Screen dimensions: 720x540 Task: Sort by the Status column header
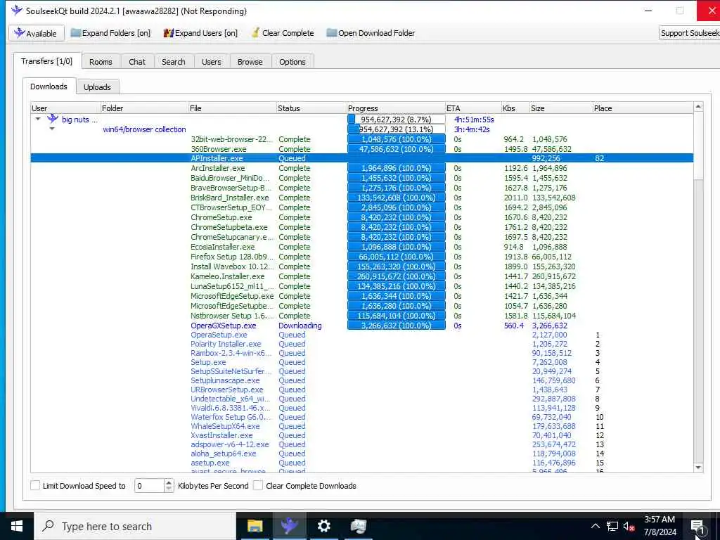[x=311, y=108]
